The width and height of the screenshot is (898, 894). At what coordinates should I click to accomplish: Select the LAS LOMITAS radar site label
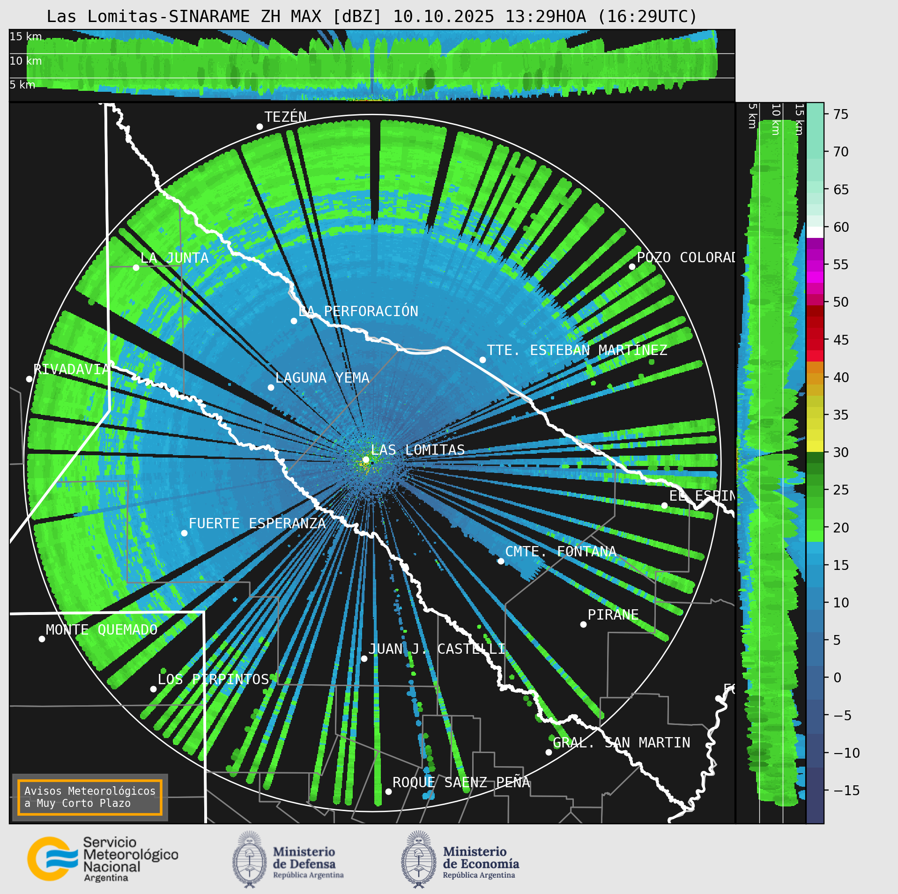pos(417,450)
